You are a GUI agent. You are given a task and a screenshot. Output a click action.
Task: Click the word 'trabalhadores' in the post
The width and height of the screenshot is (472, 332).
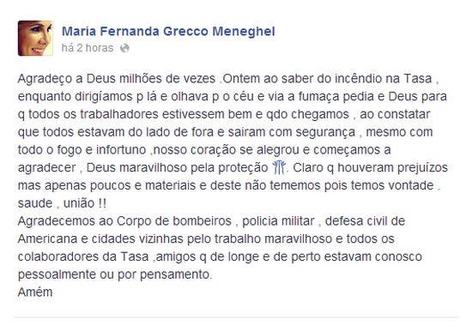point(119,114)
